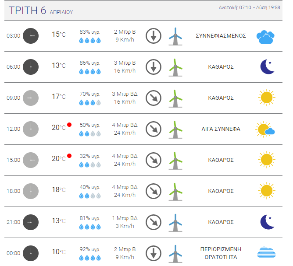
Task: Click the humidity droplets under 83% υγρ.
Action: (x=90, y=40)
